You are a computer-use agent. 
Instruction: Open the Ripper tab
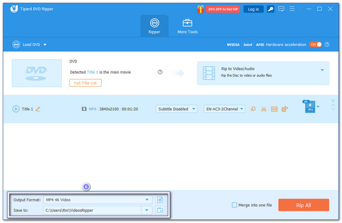pos(154,26)
